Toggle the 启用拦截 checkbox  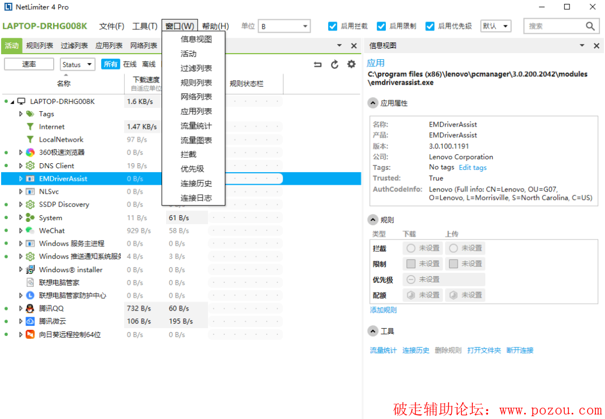coord(332,26)
